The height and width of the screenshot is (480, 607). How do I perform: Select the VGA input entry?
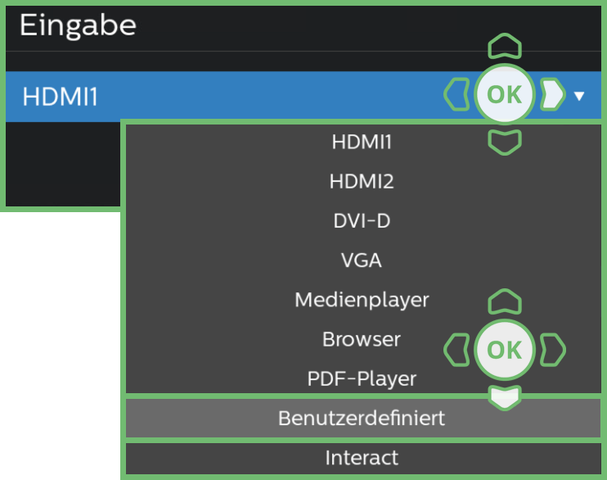[362, 260]
